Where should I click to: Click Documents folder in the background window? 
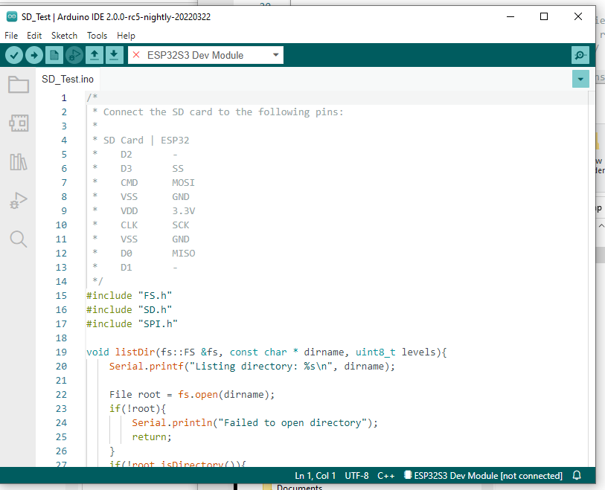(299, 487)
